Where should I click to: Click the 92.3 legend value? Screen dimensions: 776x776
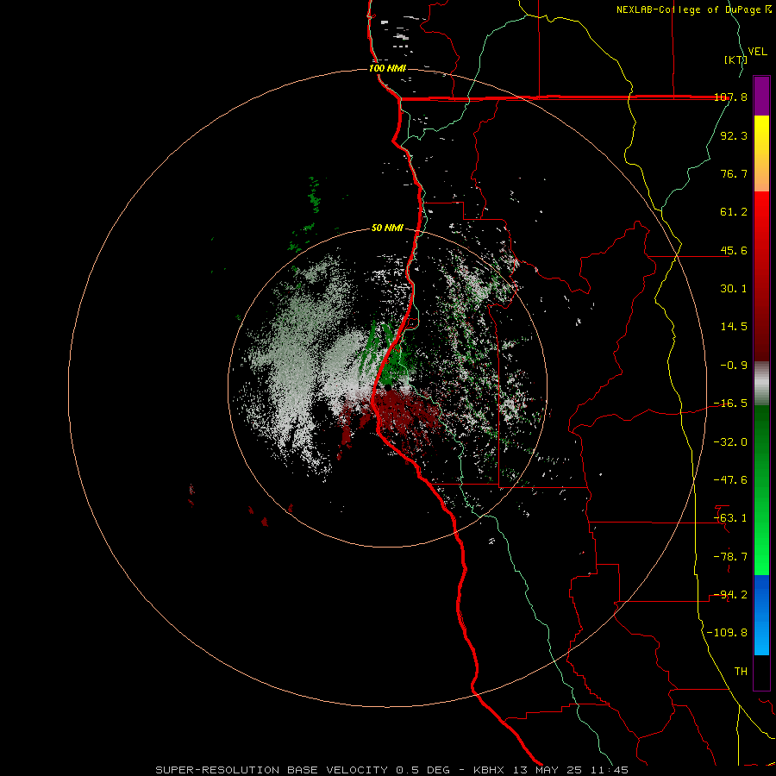click(734, 135)
